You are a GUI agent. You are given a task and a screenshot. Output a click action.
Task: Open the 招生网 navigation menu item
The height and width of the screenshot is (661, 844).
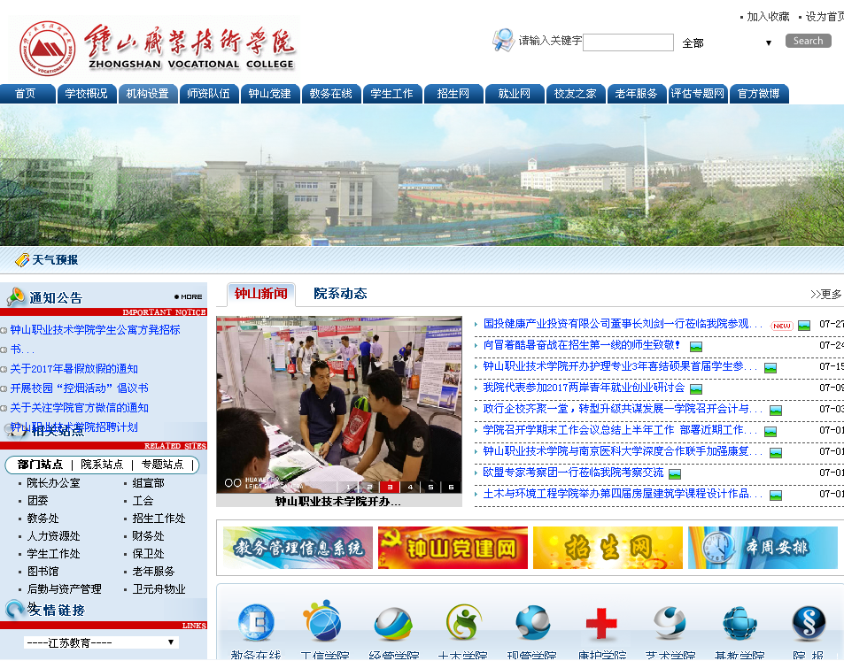tap(453, 94)
